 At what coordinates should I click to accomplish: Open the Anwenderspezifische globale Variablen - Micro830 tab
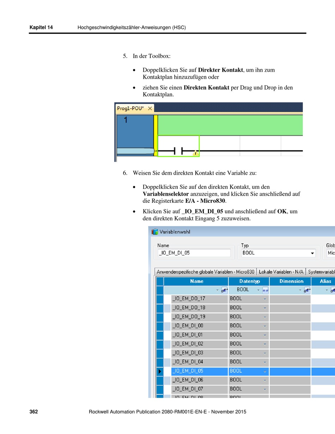206,272
